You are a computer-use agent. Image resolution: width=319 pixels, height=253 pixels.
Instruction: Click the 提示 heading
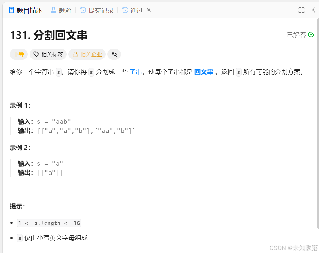(x=17, y=206)
